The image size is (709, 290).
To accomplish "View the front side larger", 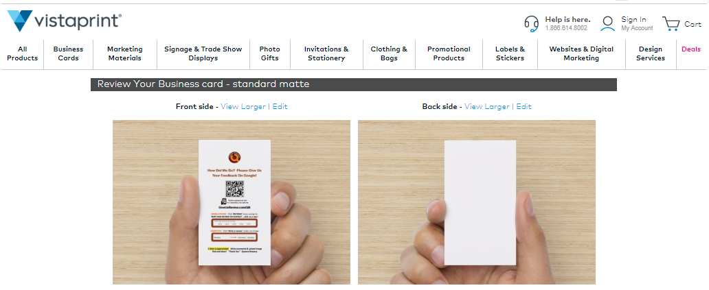I will (x=243, y=106).
